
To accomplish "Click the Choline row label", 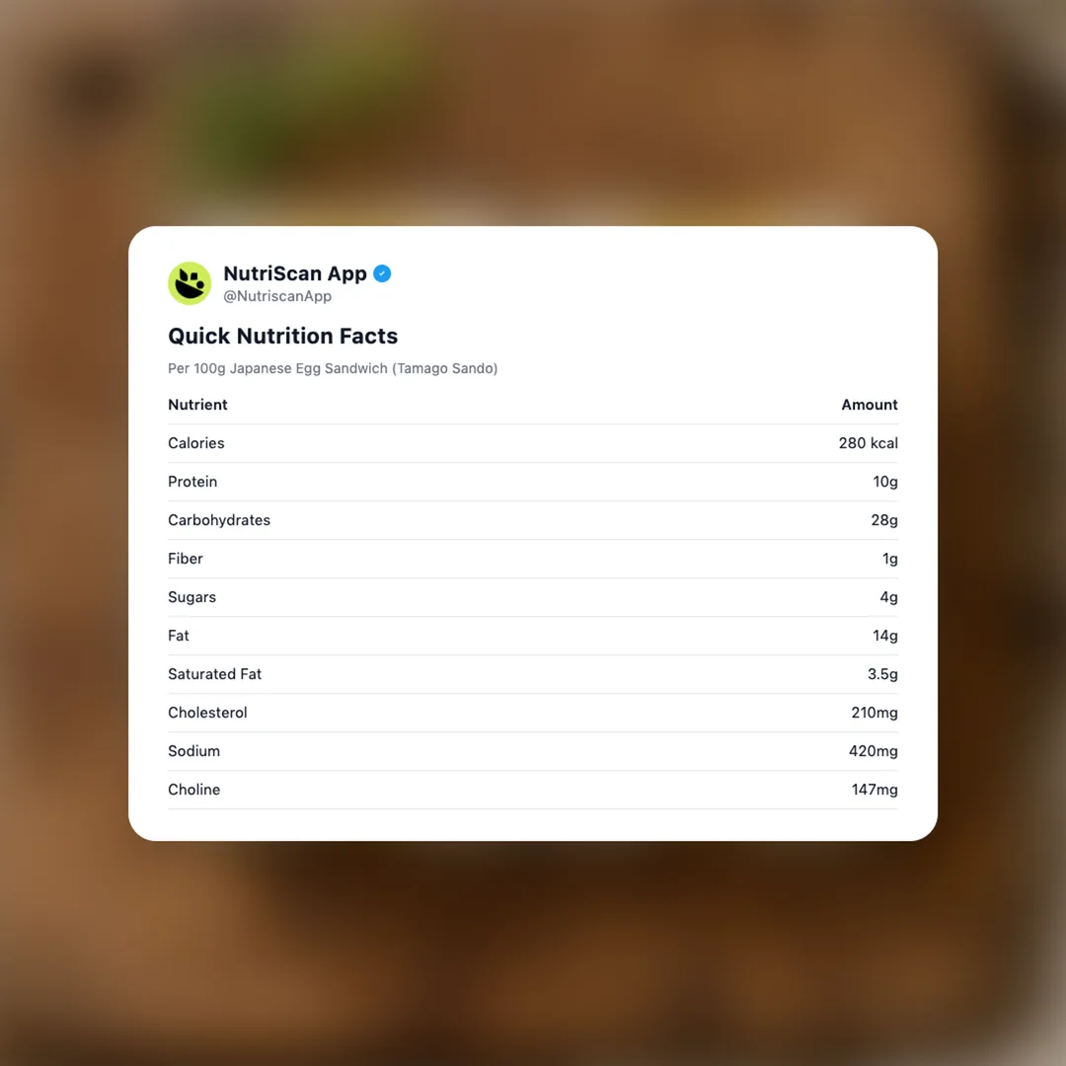I will click(x=193, y=790).
